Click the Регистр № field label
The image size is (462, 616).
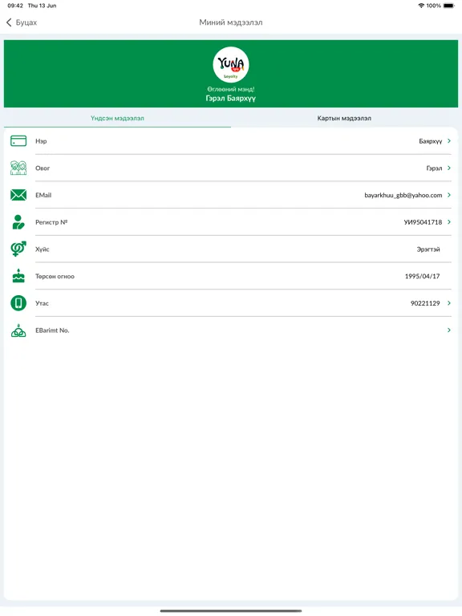coord(51,222)
